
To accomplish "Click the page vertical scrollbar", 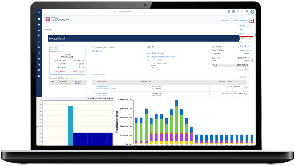I will (x=255, y=34).
